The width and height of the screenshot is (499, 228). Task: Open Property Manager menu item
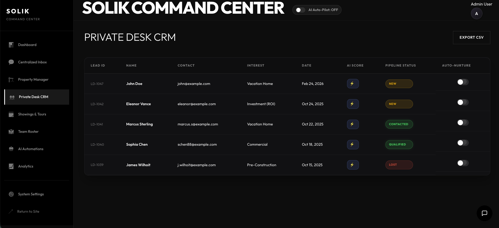(x=37, y=80)
